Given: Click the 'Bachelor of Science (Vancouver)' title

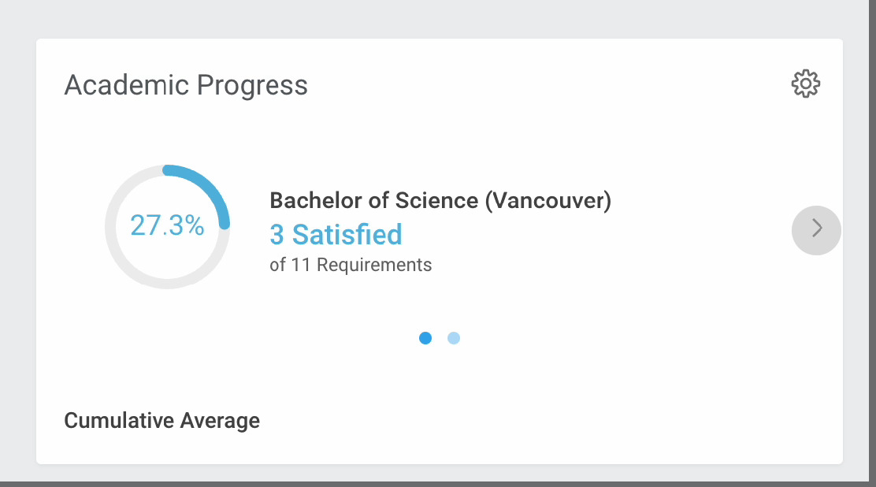Looking at the screenshot, I should [x=440, y=201].
